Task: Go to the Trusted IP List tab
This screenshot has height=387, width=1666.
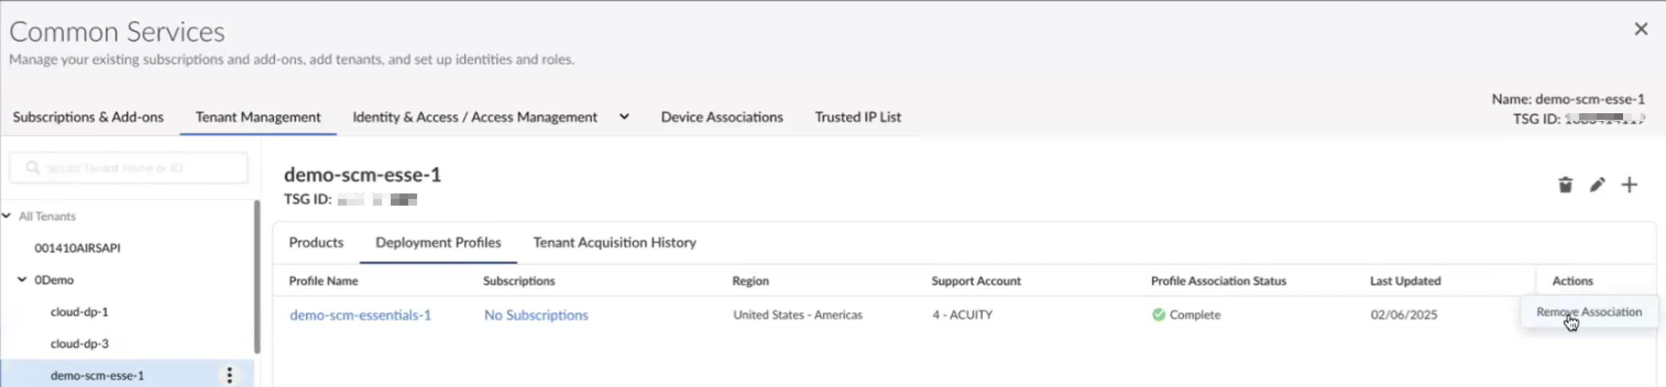Action: [858, 117]
